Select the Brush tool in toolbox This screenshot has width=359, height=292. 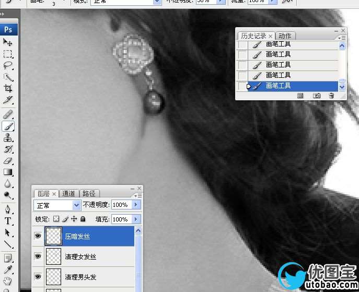pyautogui.click(x=8, y=126)
